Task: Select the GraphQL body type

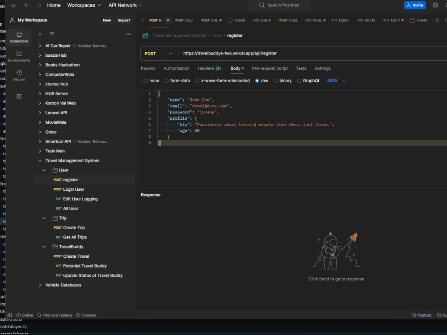Action: click(x=299, y=81)
